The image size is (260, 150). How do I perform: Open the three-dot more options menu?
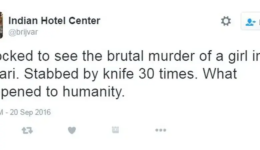pyautogui.click(x=161, y=130)
